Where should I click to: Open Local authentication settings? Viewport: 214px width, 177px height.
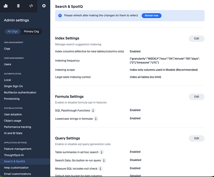pyautogui.click(x=7, y=80)
